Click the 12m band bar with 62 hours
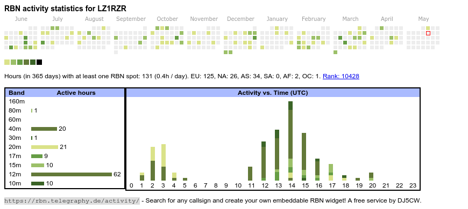Screen dimensions: 468x209 pyautogui.click(x=72, y=174)
